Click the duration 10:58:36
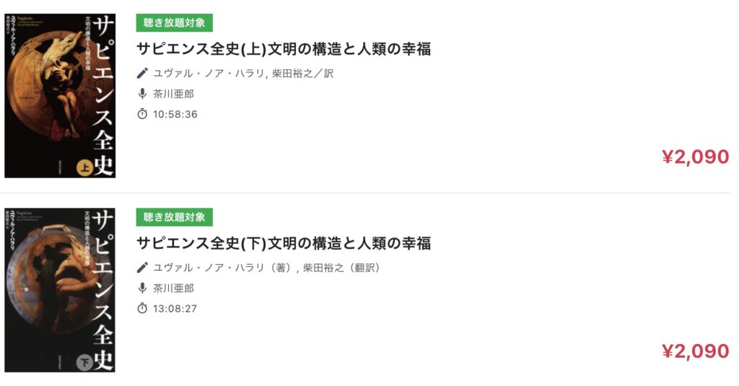This screenshot has height=386, width=739. tap(175, 114)
